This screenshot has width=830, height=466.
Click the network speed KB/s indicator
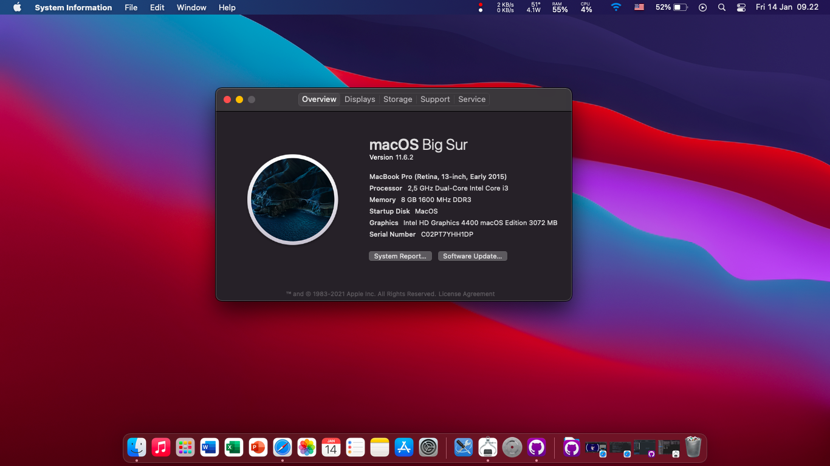(505, 7)
